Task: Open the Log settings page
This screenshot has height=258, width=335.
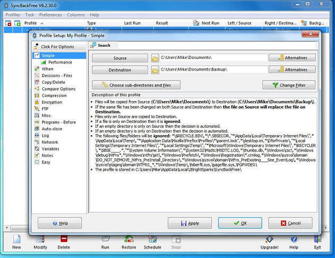Action: (42, 136)
